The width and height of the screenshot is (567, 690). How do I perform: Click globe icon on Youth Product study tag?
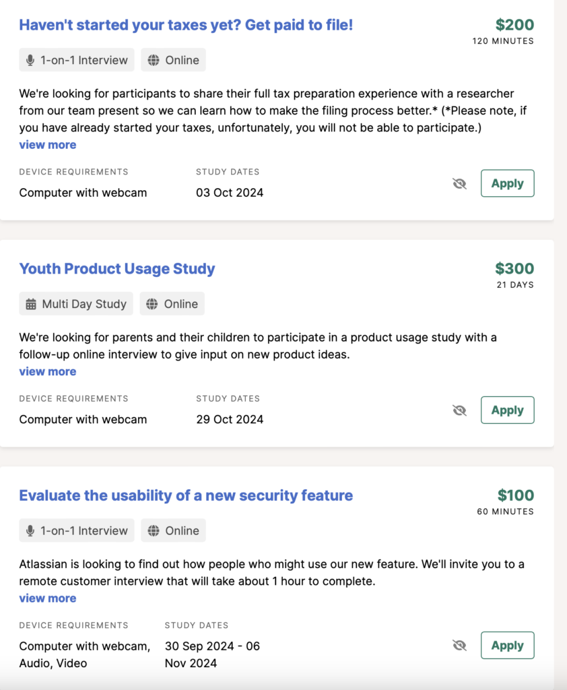(x=152, y=305)
